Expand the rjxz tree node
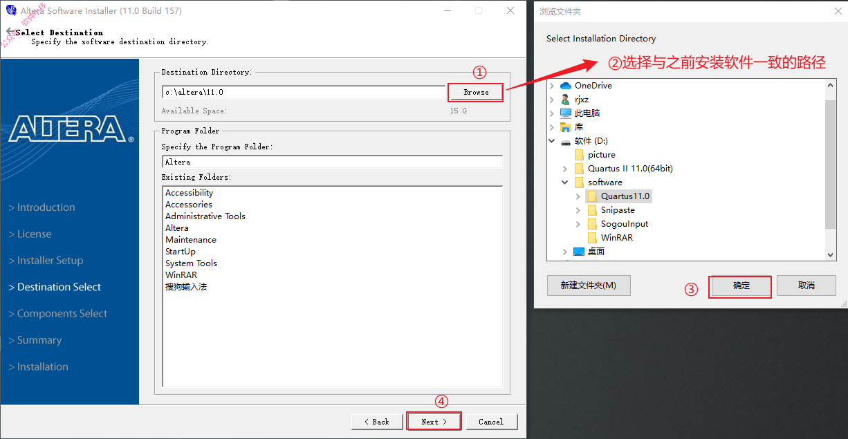The height and width of the screenshot is (439, 848). tap(552, 100)
